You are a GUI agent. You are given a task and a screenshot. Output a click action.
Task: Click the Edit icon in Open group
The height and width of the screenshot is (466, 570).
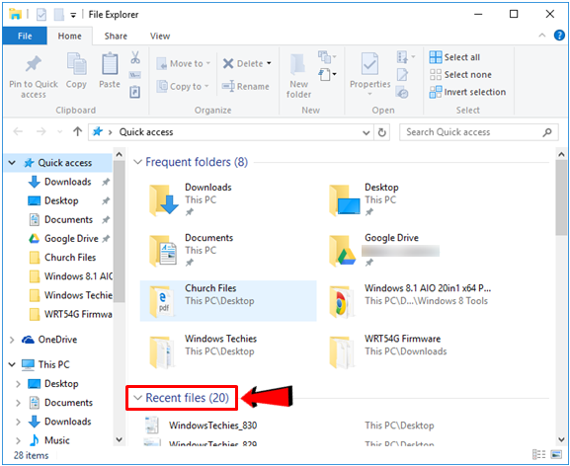click(x=402, y=74)
